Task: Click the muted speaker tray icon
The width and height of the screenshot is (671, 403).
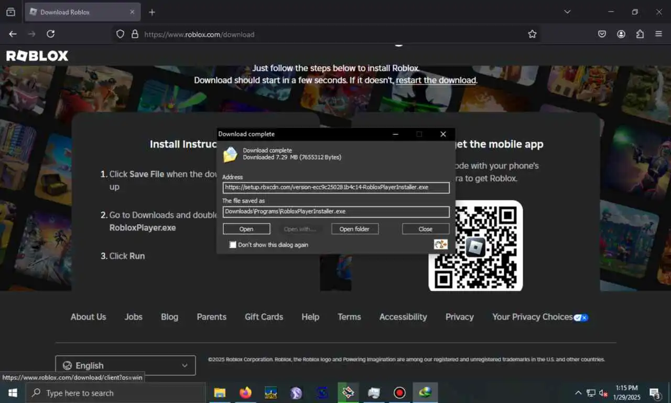Action: coord(603,393)
